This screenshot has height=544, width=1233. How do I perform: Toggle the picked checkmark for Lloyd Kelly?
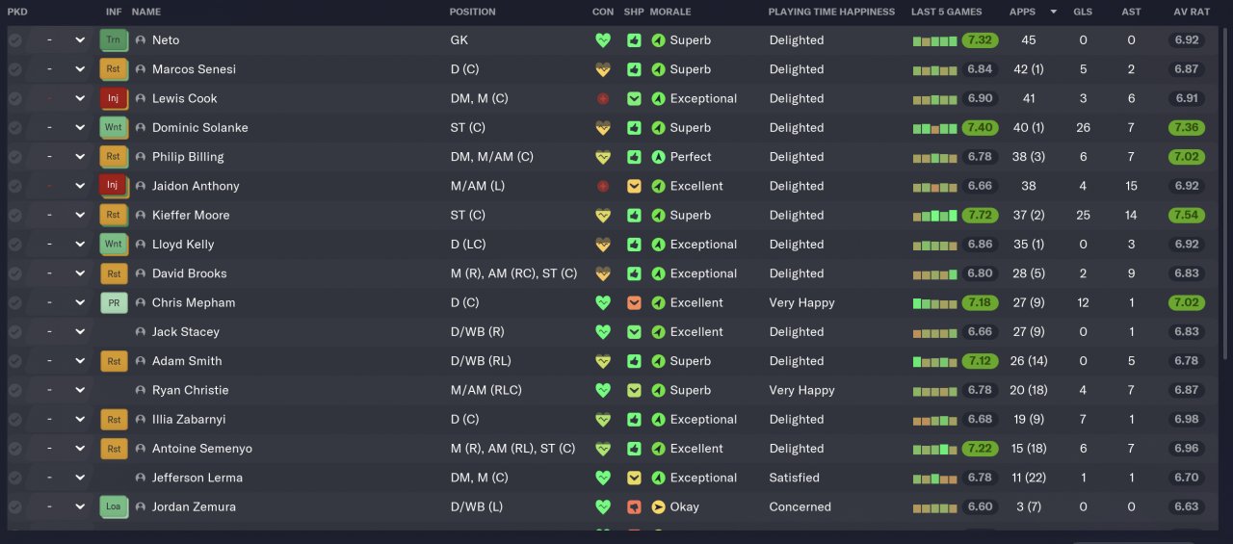click(14, 245)
